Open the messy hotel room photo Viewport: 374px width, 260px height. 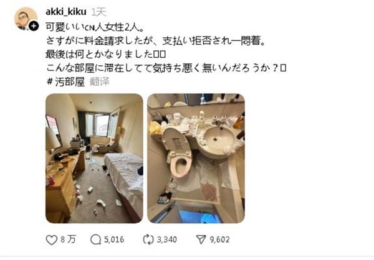pos(94,159)
